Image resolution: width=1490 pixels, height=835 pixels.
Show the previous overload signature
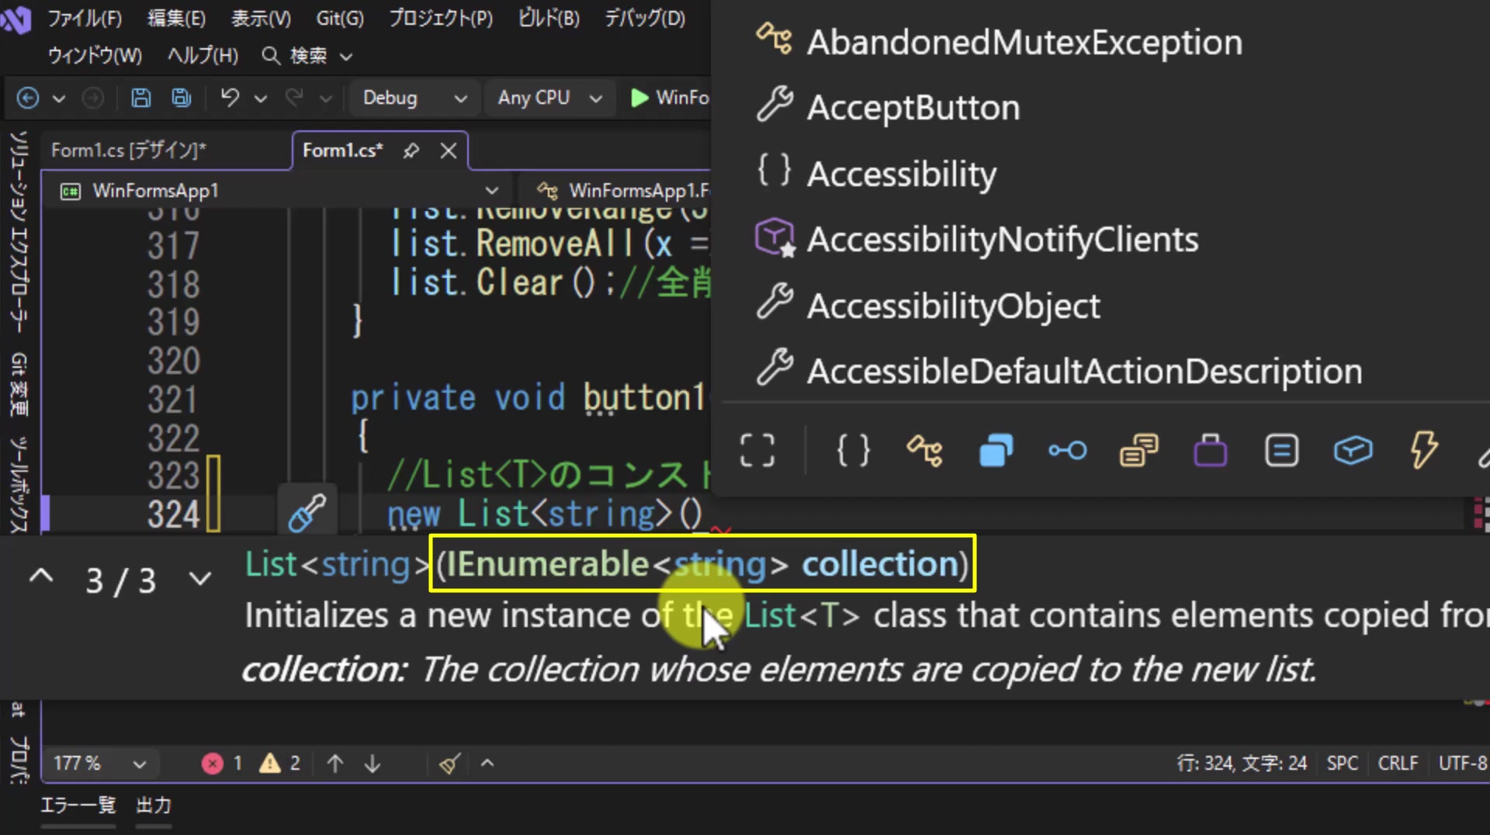click(x=41, y=577)
